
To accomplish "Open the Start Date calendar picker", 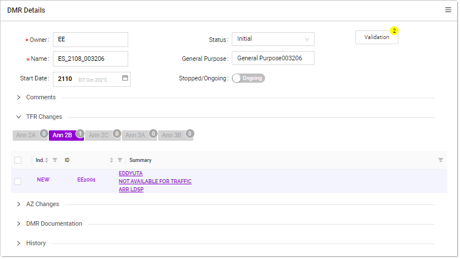I will (125, 78).
